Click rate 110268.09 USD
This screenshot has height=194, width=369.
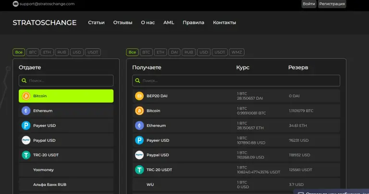pos(250,157)
